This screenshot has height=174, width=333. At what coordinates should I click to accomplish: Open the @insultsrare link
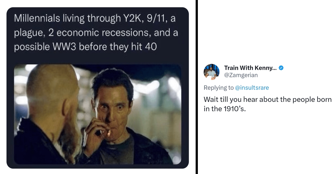click(x=253, y=88)
